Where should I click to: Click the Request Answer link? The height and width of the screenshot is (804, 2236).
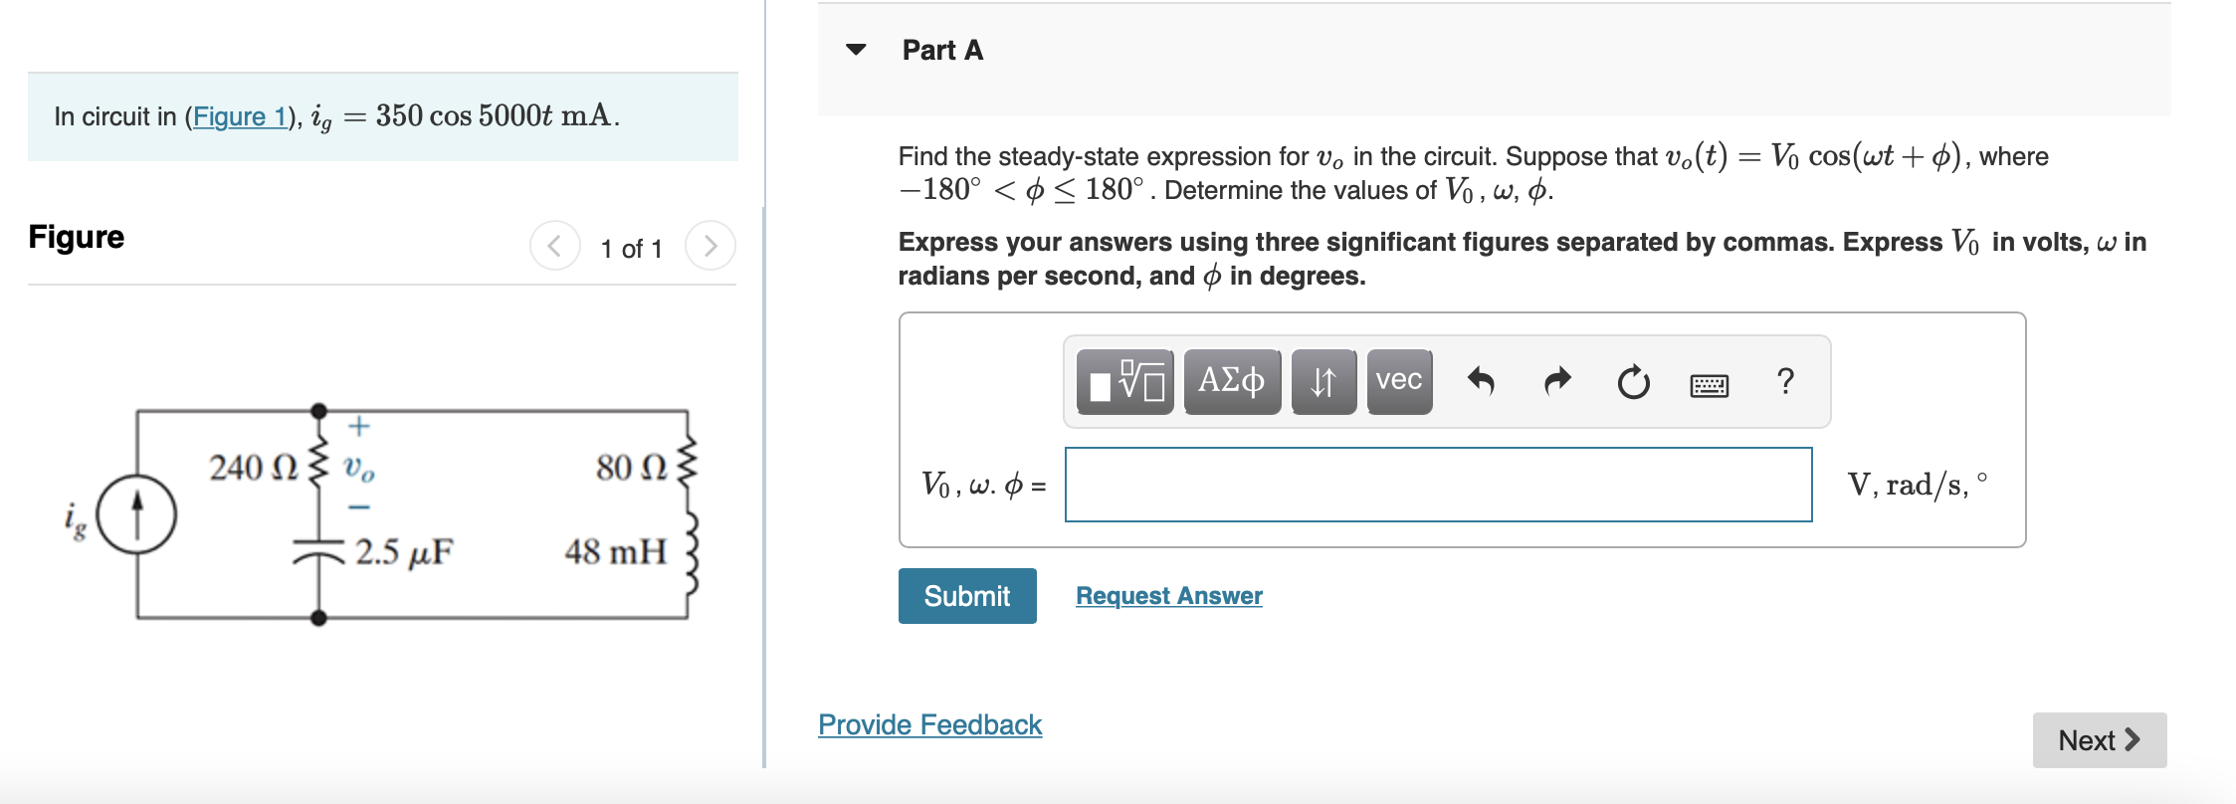(1167, 595)
